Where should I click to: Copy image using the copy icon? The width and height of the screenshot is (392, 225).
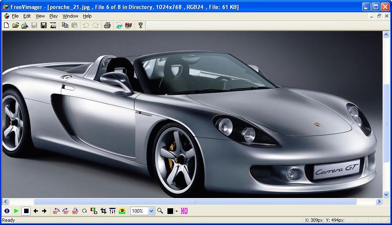click(65, 25)
